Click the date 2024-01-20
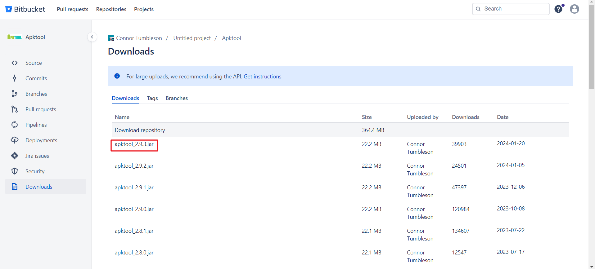595x269 pixels. pyautogui.click(x=511, y=143)
